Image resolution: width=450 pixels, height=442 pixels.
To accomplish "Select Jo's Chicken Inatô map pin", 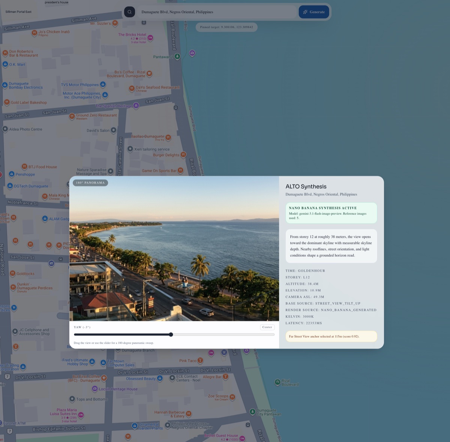I will coord(34,33).
